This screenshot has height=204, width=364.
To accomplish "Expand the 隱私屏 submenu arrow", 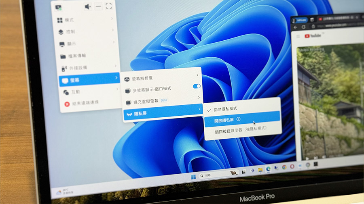I will pos(199,109).
